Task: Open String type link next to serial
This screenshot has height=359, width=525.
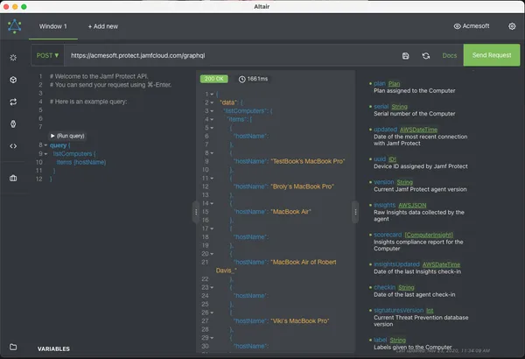Action: [400, 107]
